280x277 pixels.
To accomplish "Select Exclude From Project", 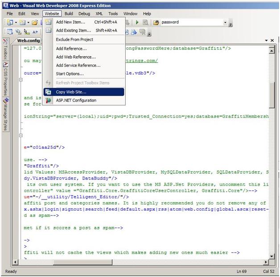I will (84, 40).
